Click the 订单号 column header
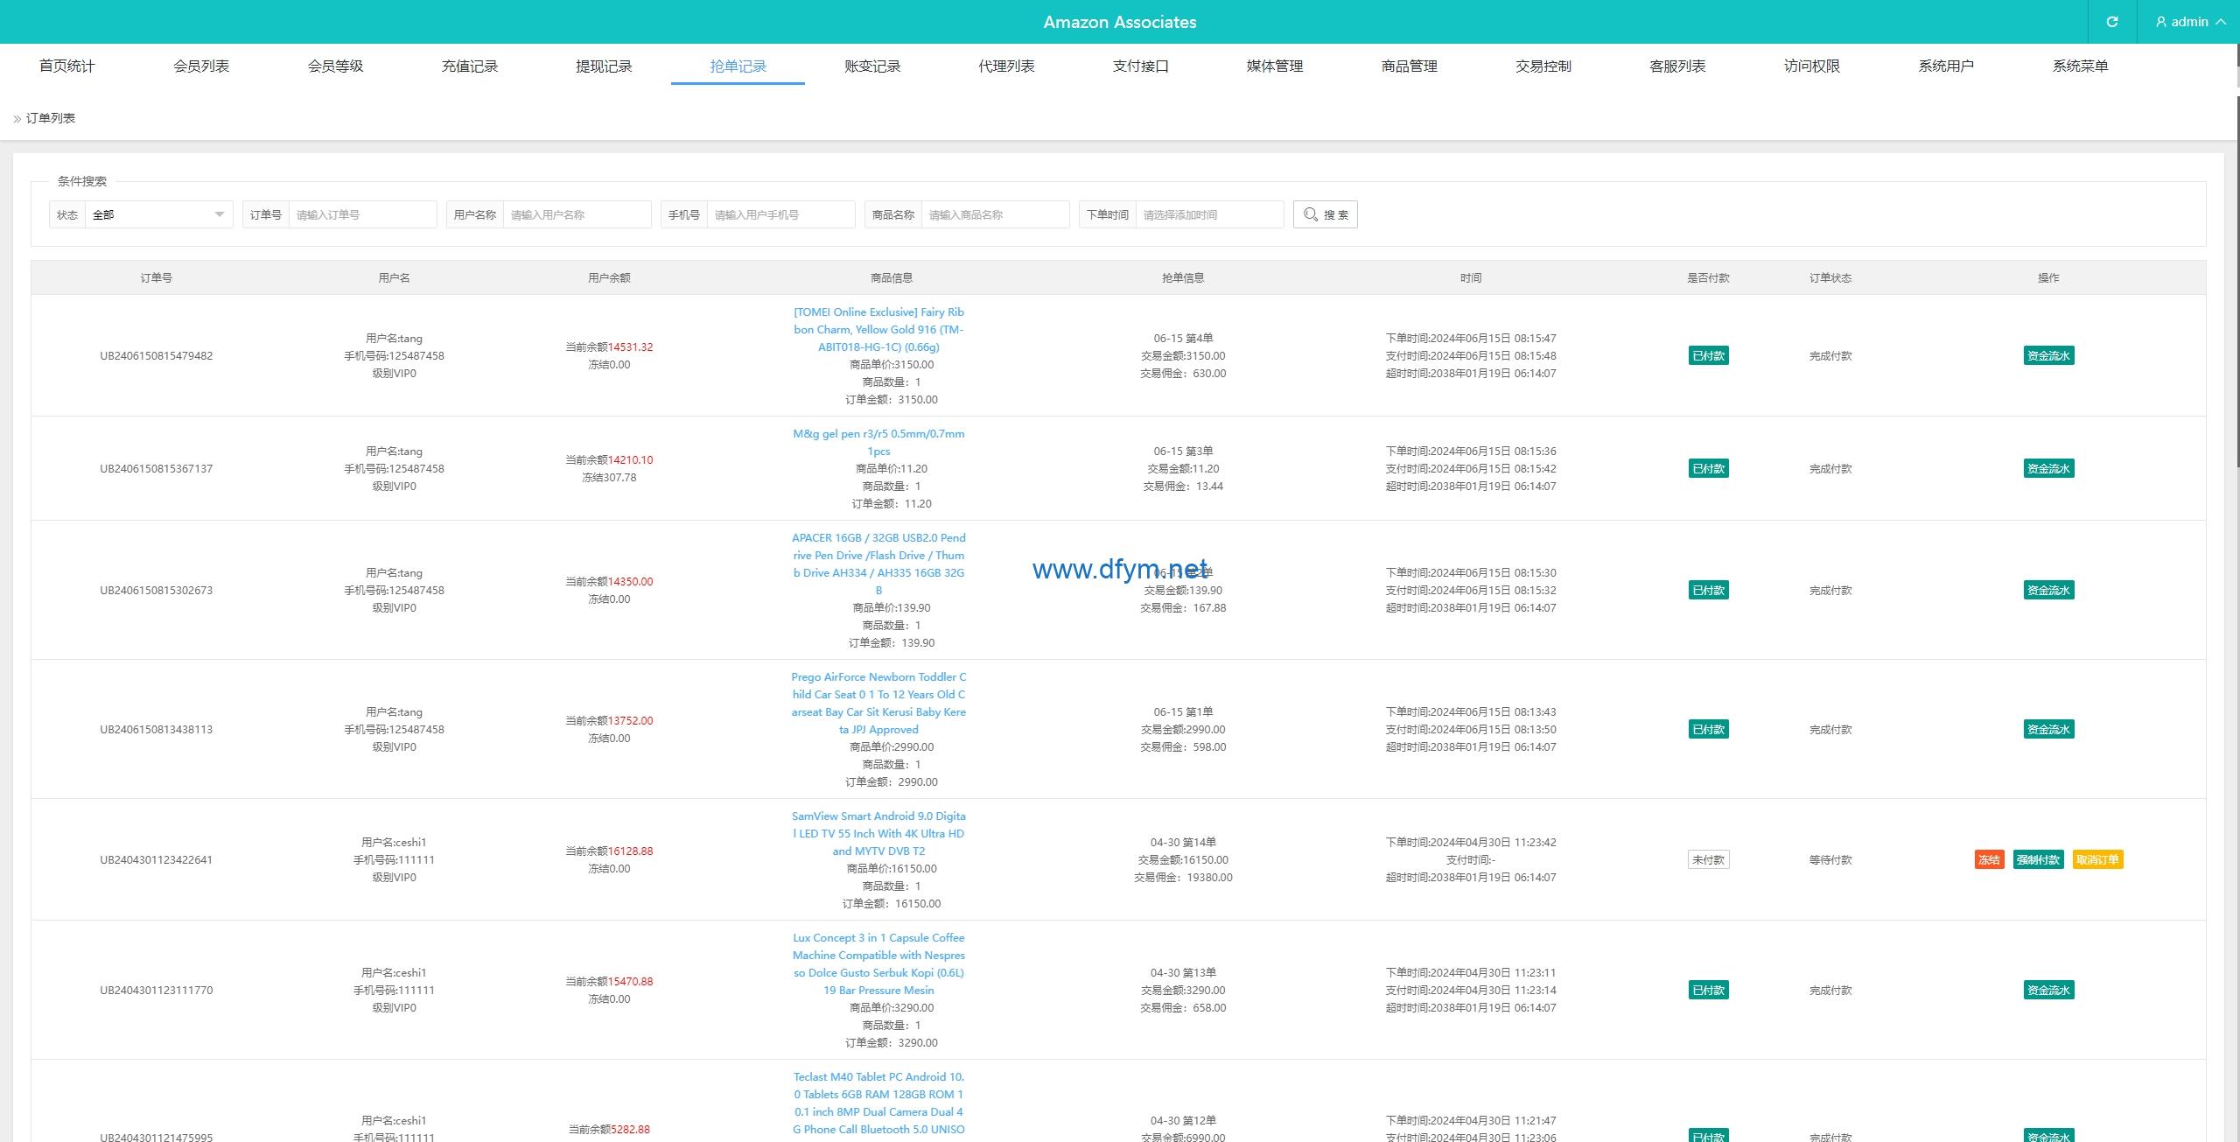The height and width of the screenshot is (1142, 2240). [x=156, y=277]
